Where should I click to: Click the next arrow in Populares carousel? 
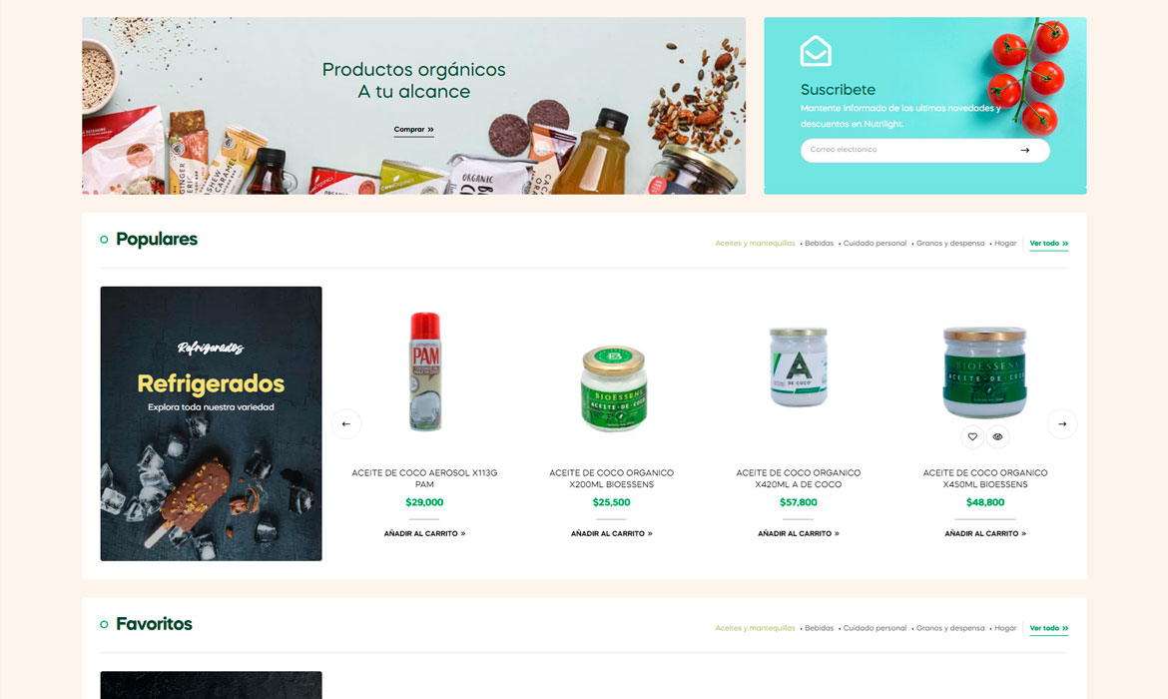[x=1062, y=424]
